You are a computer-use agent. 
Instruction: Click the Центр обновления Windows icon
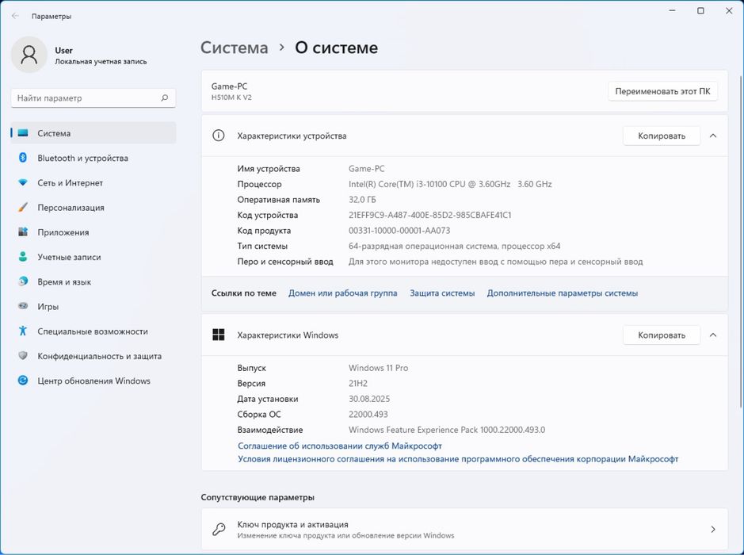click(x=22, y=381)
